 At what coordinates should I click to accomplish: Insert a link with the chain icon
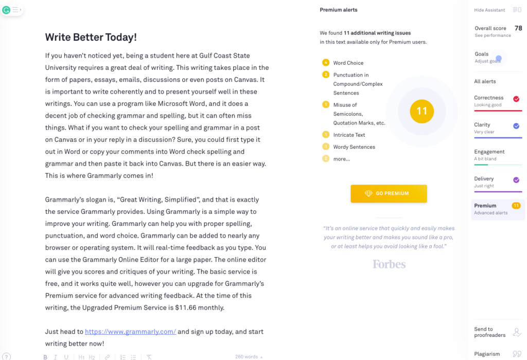(x=107, y=357)
